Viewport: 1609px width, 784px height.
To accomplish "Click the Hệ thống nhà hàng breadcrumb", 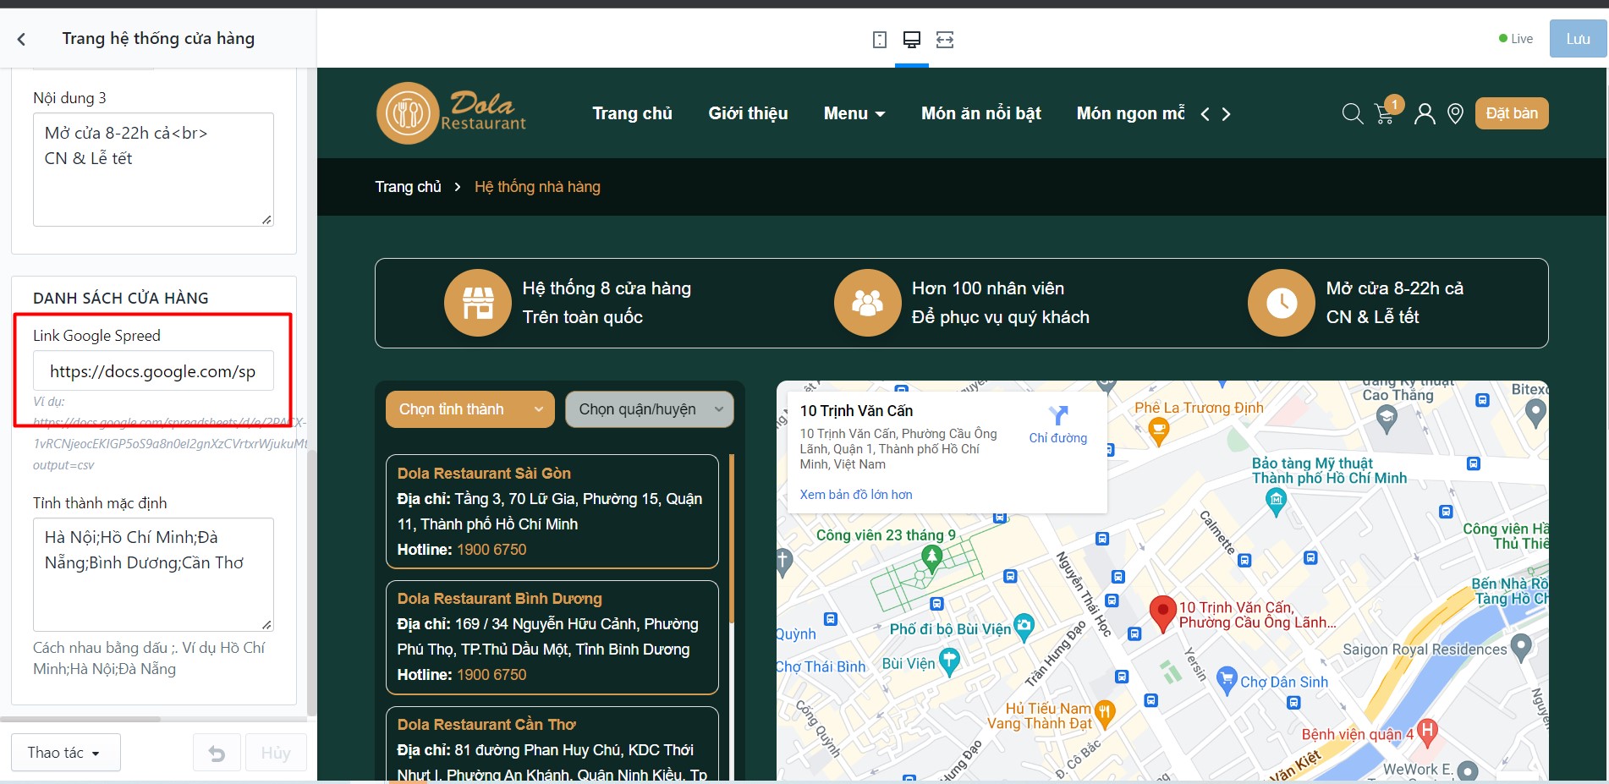I will point(537,187).
